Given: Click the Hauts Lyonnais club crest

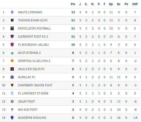Looking at the screenshot, I should 12,12.
